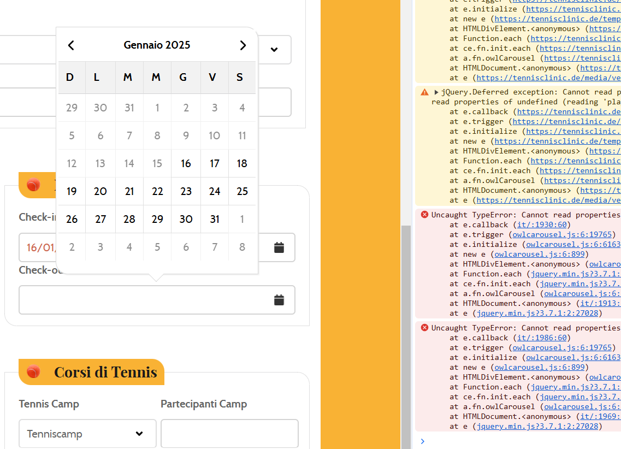Pick January 23 date
The height and width of the screenshot is (449, 621).
186,191
